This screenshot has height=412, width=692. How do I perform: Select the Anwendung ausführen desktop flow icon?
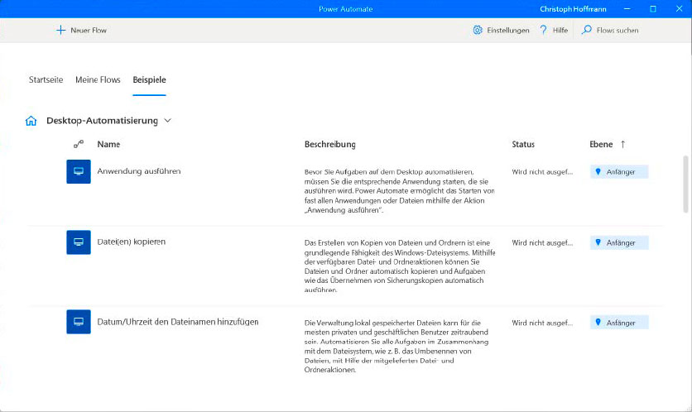point(79,171)
